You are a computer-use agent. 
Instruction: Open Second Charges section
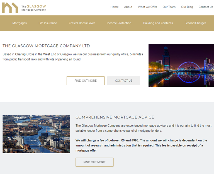click(x=195, y=23)
